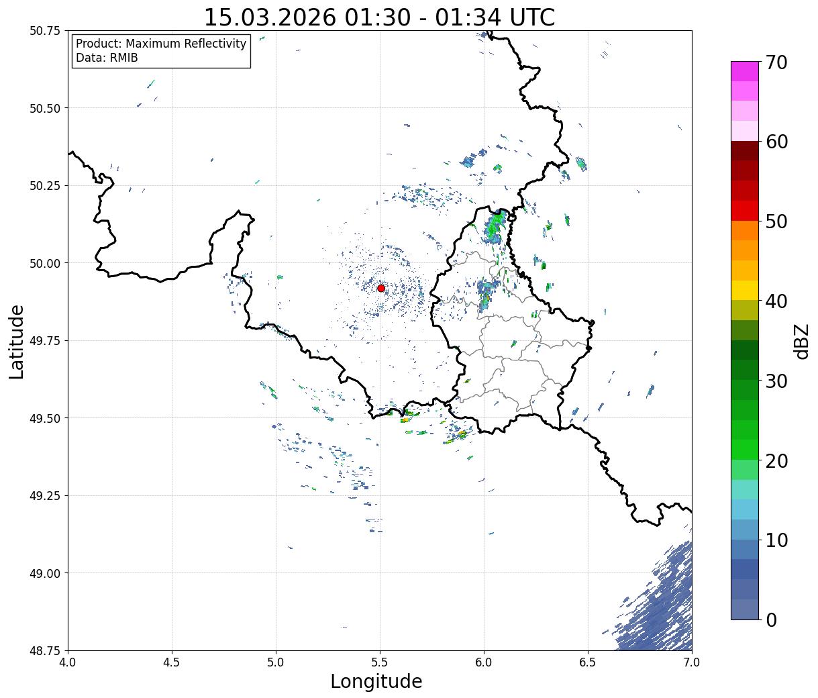This screenshot has height=698, width=818.
Task: Click the colorbar tick label 20
Action: pos(775,460)
